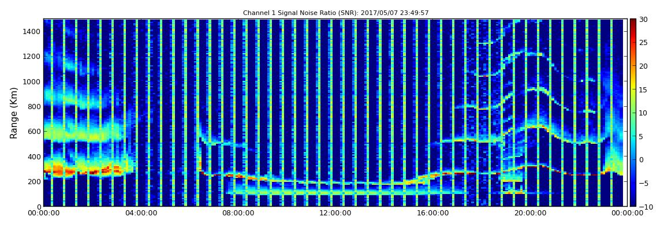The image size is (664, 235).
Task: Click the colorbar's 5 value label
Action: coord(641,136)
